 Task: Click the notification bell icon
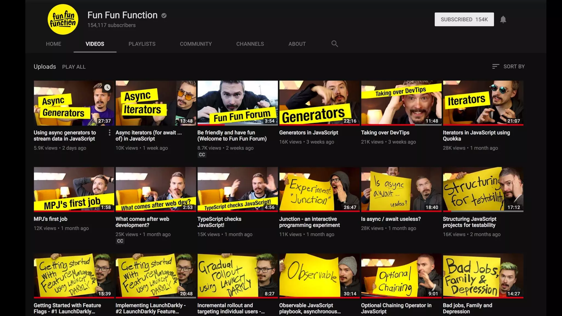click(503, 19)
